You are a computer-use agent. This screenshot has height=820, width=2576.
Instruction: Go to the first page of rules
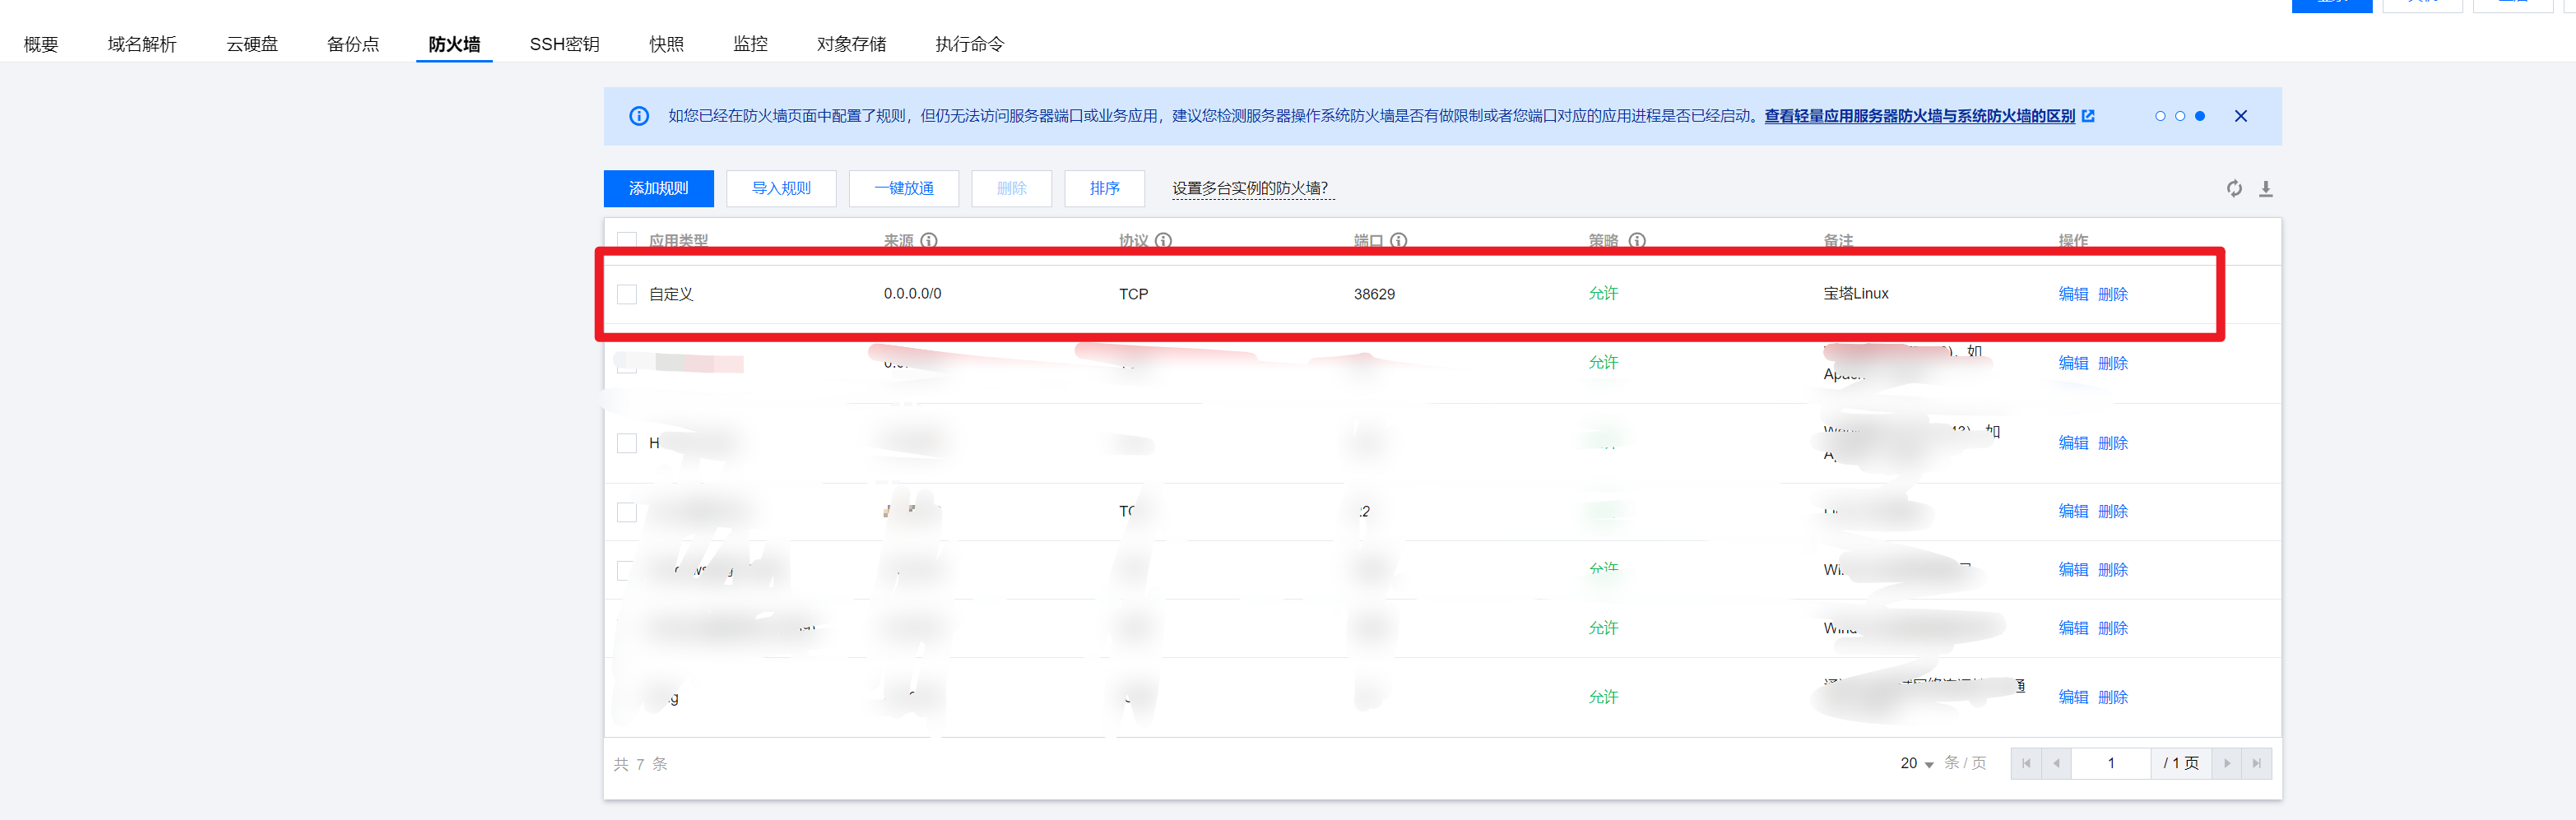(2026, 763)
